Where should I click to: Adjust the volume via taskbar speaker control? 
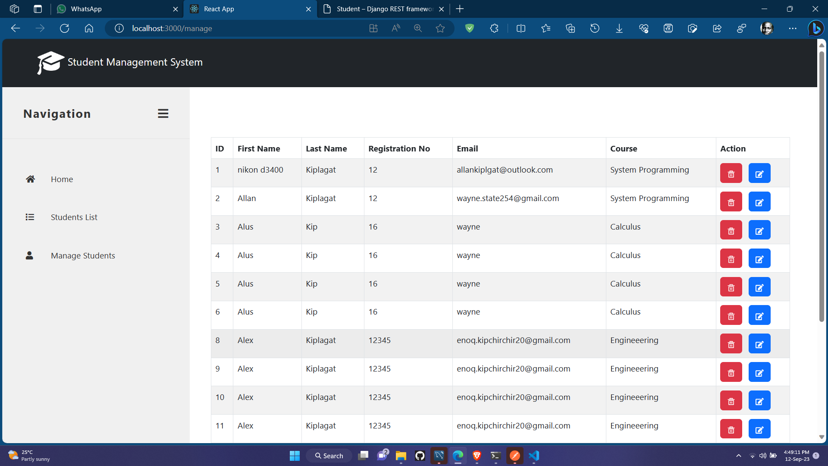click(763, 455)
